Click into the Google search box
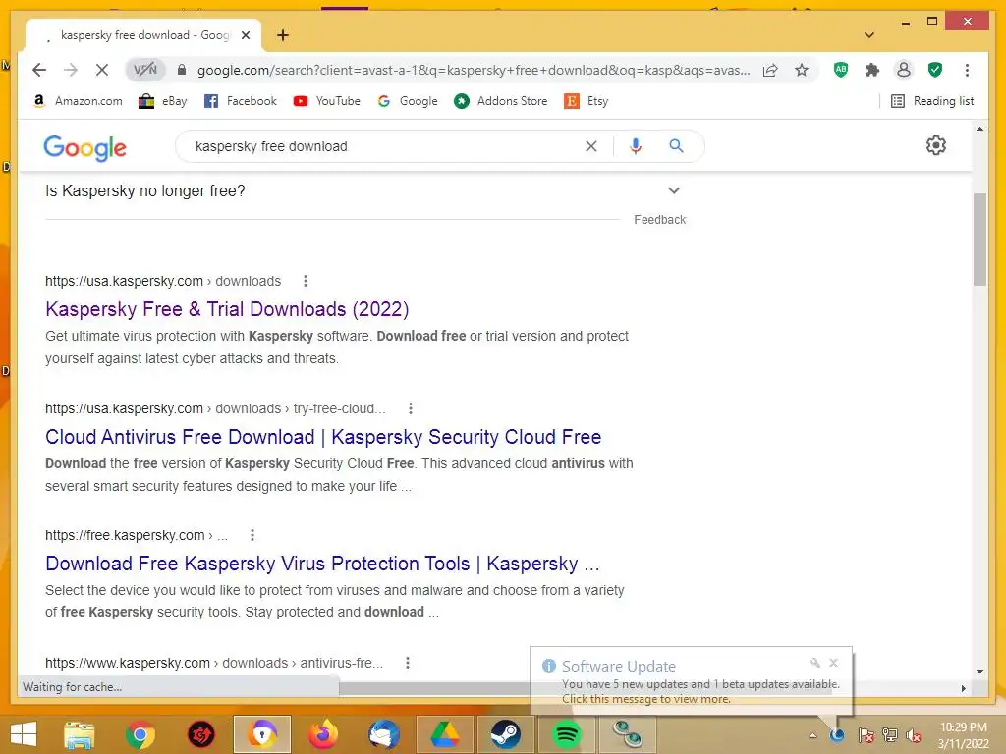The image size is (1006, 754). 385,146
